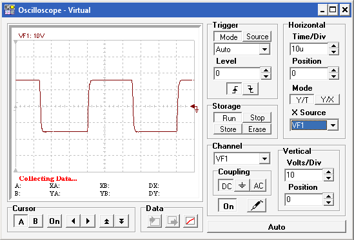
Task: Click the ground reference marker on graph
Action: (x=194, y=107)
